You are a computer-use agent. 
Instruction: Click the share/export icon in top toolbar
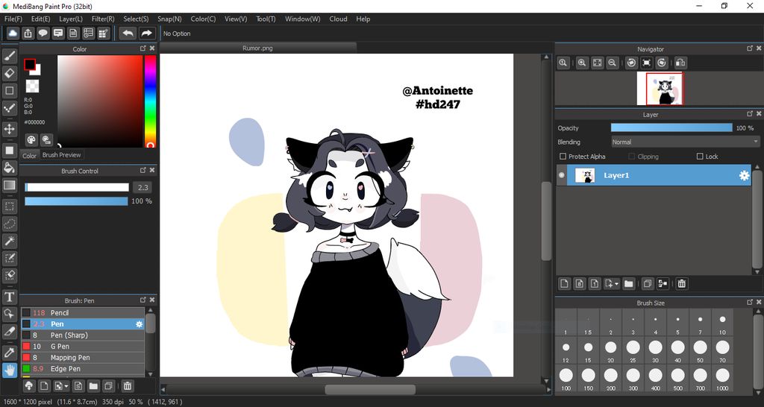click(x=28, y=33)
